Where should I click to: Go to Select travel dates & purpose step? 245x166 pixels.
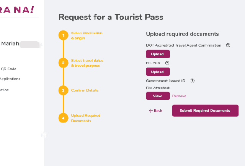[87, 63]
